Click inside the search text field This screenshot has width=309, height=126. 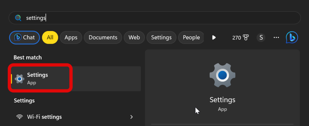pos(151,18)
